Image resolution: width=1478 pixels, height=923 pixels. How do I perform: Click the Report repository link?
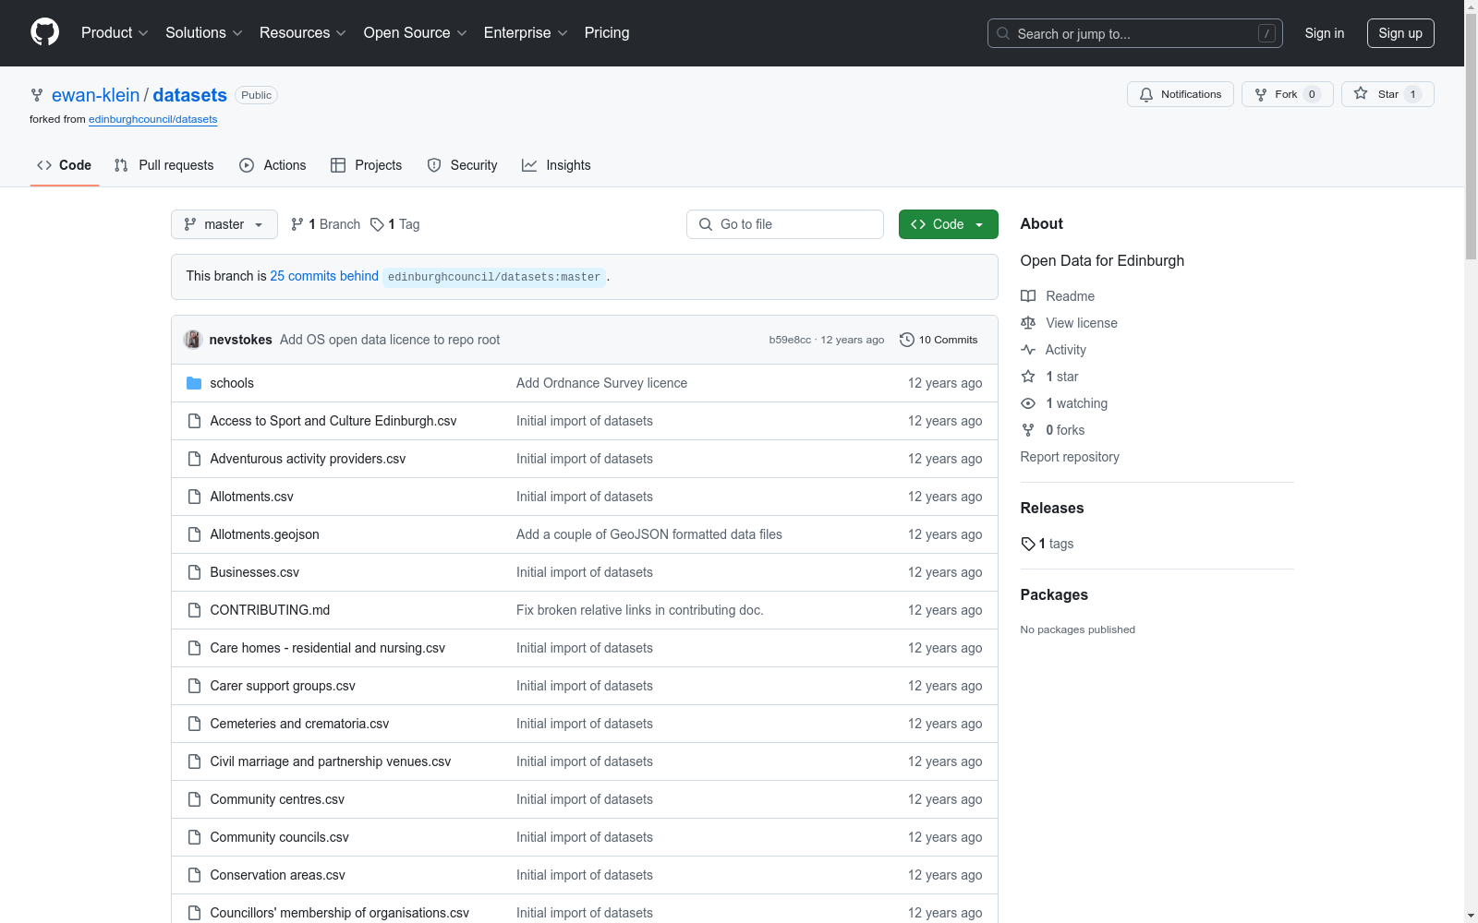[1070, 457]
